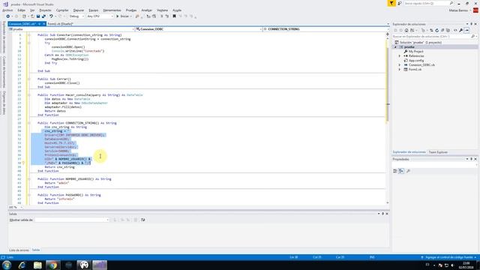Click the Home icon in Solution Explorer

point(406,30)
